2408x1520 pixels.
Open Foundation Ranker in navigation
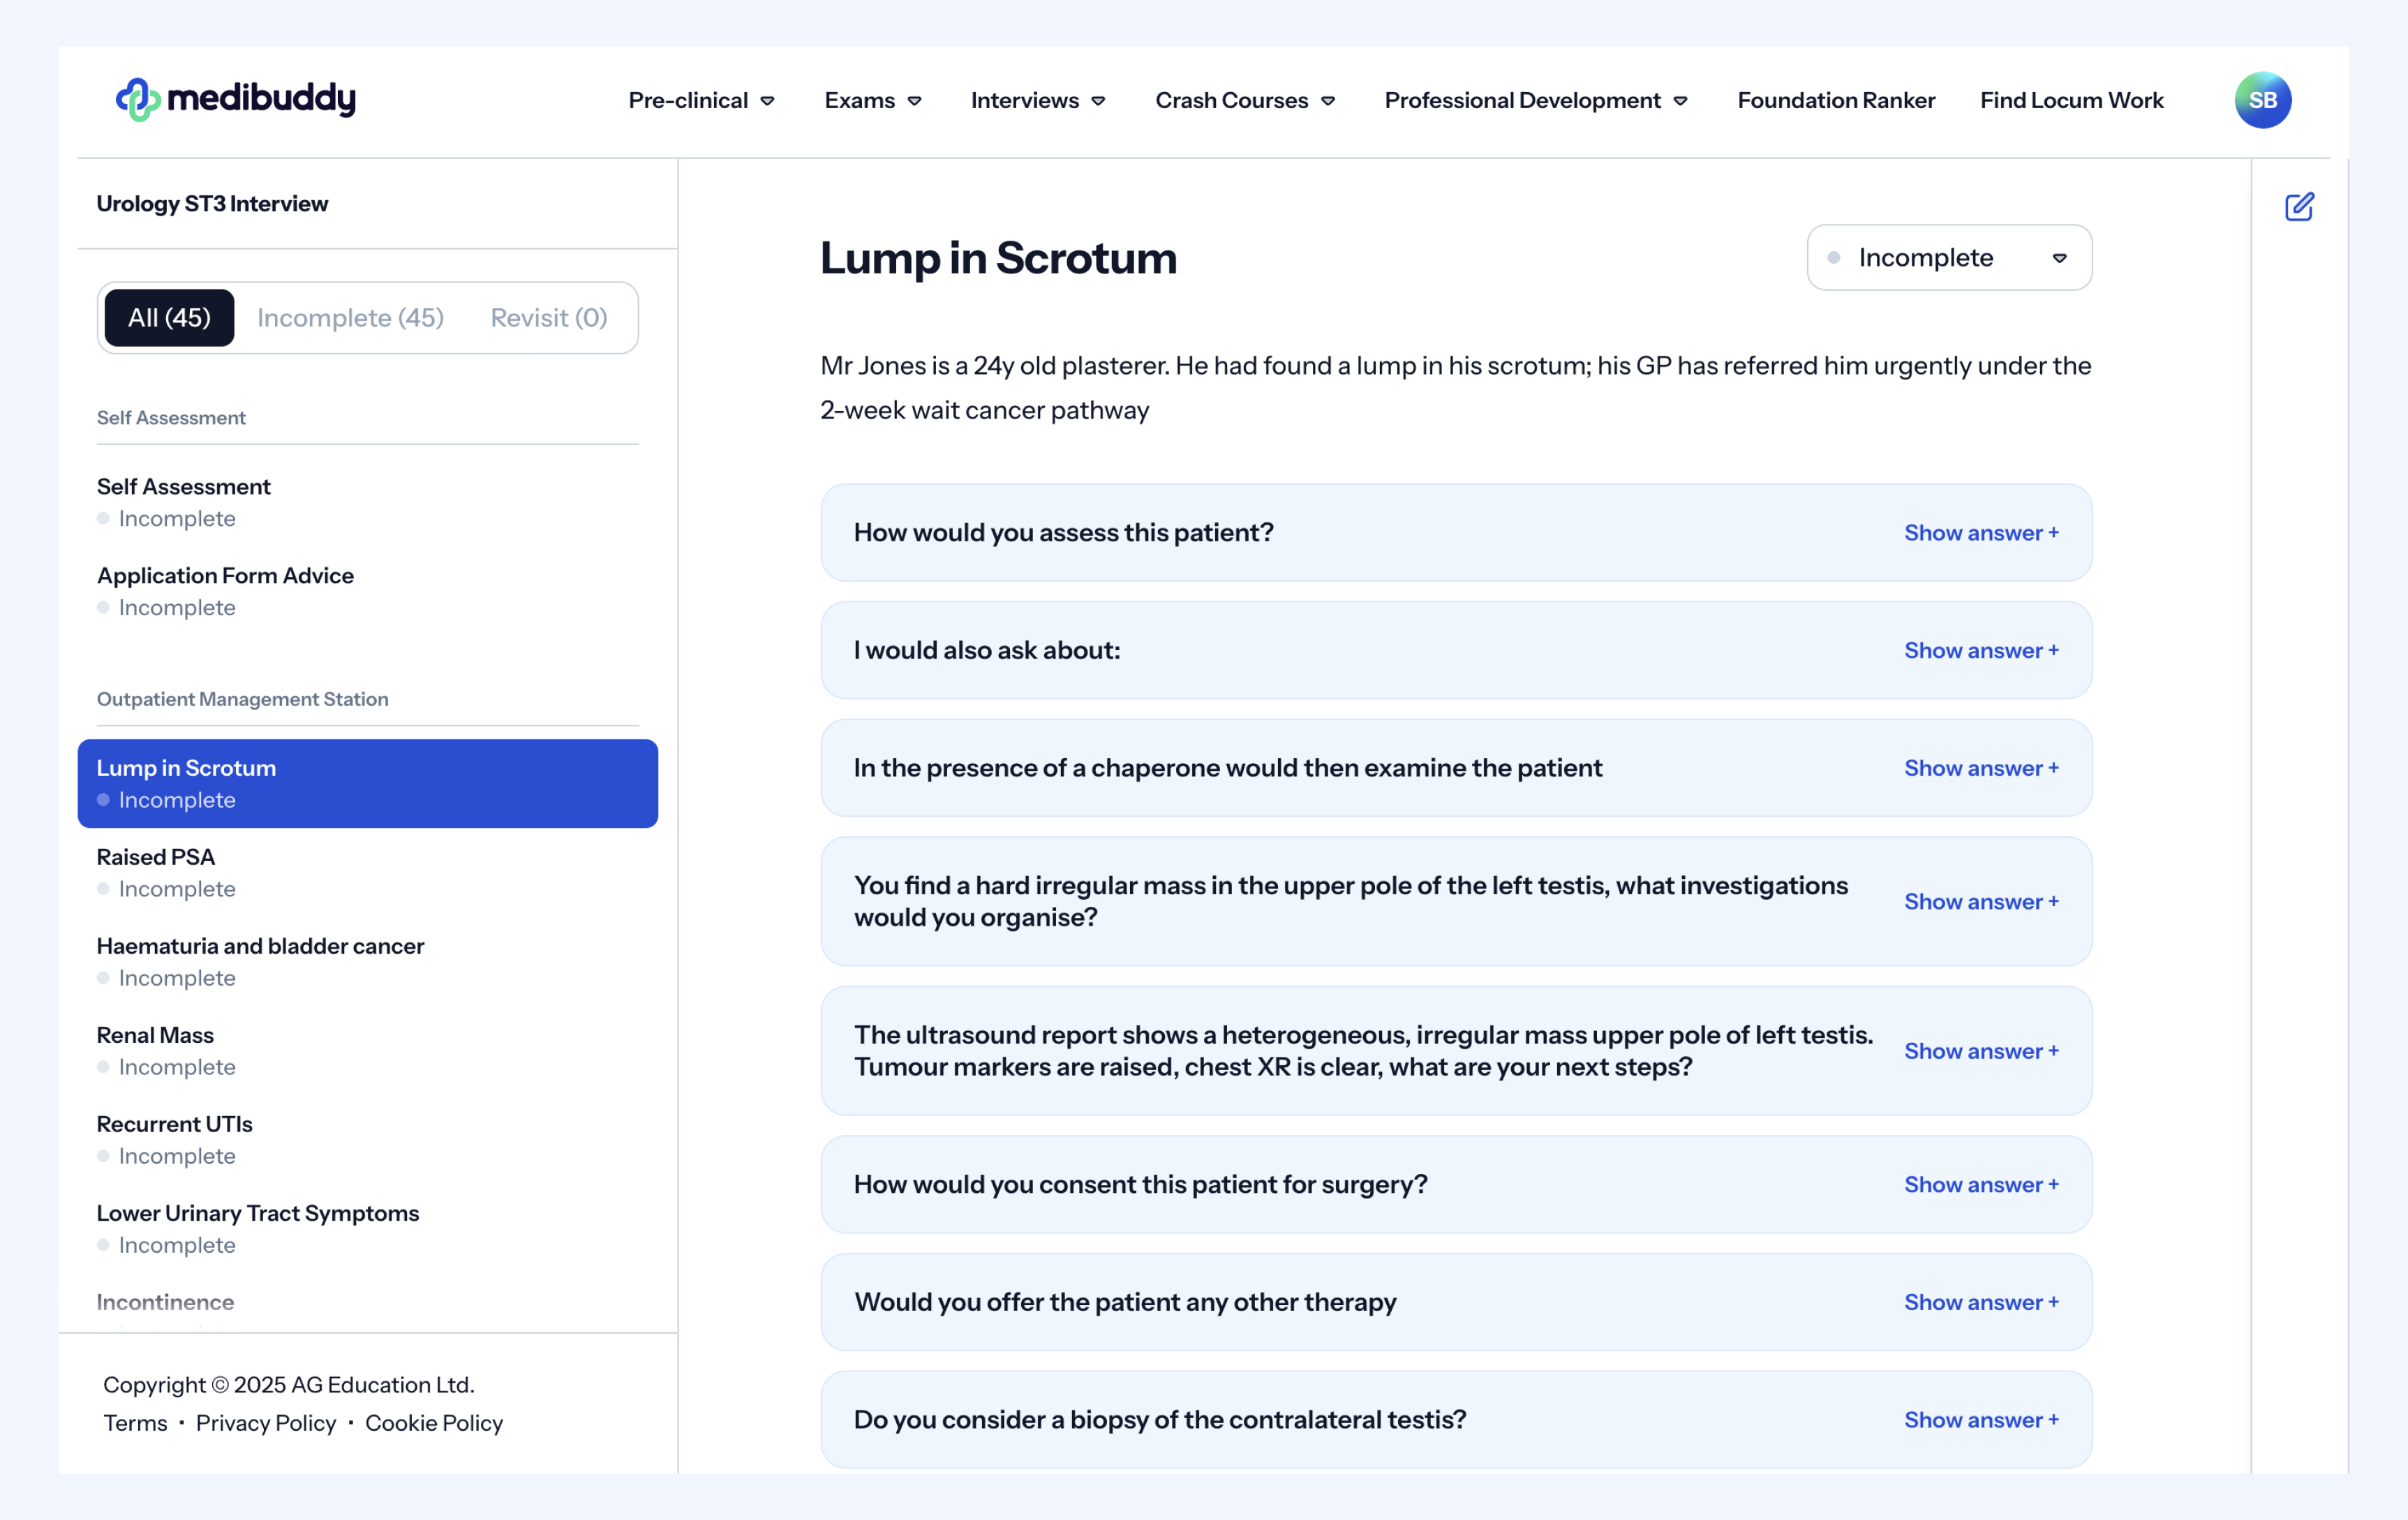click(x=1836, y=100)
